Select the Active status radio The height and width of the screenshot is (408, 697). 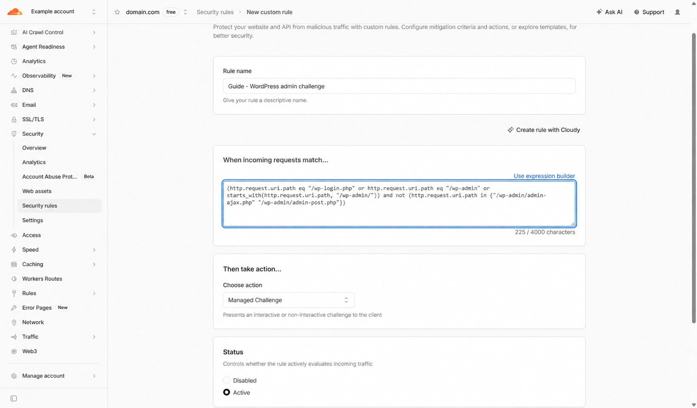point(227,392)
